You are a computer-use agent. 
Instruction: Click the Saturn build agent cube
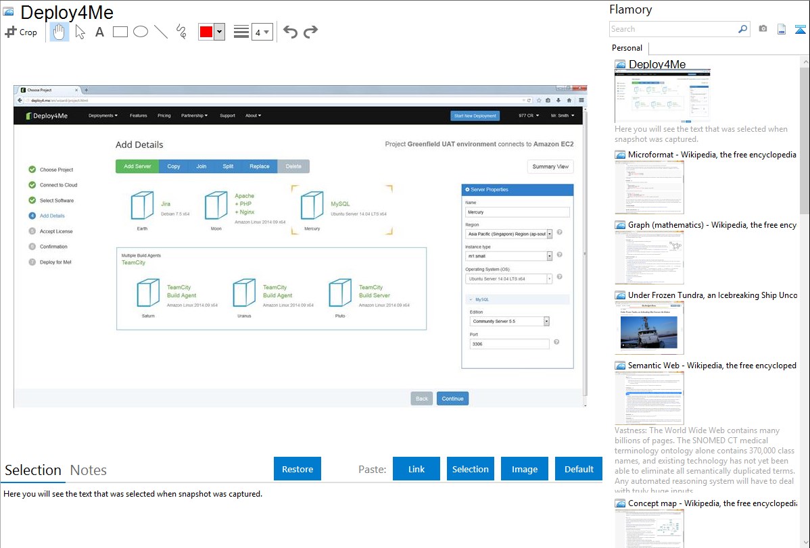pyautogui.click(x=148, y=293)
